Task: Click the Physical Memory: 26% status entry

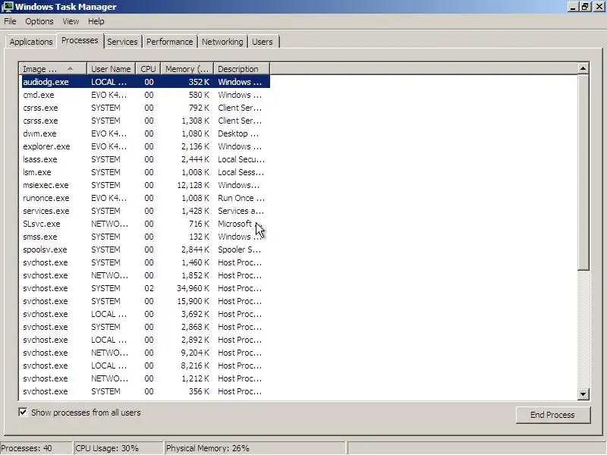Action: tap(255, 448)
